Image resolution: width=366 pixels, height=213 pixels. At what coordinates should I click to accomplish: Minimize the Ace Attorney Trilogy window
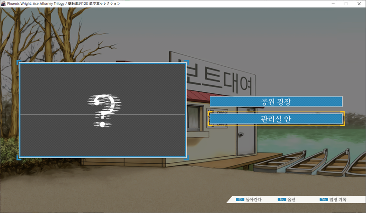[333, 4]
